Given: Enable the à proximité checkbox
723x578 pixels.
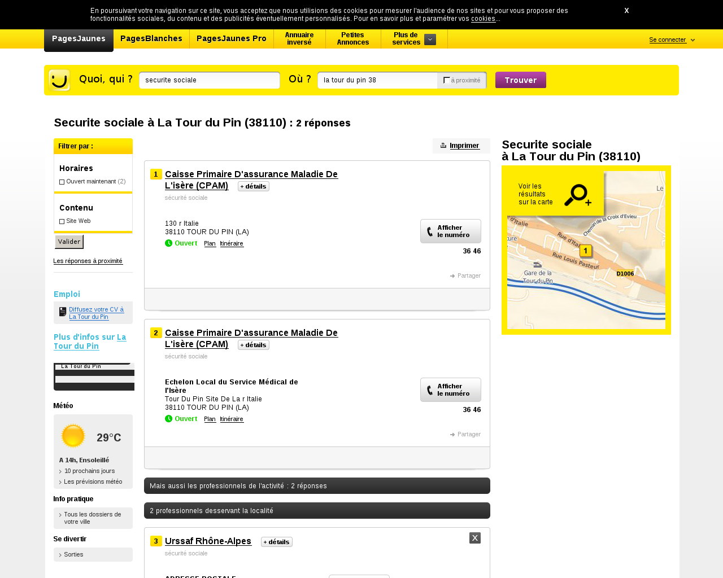Looking at the screenshot, I should pos(446,80).
